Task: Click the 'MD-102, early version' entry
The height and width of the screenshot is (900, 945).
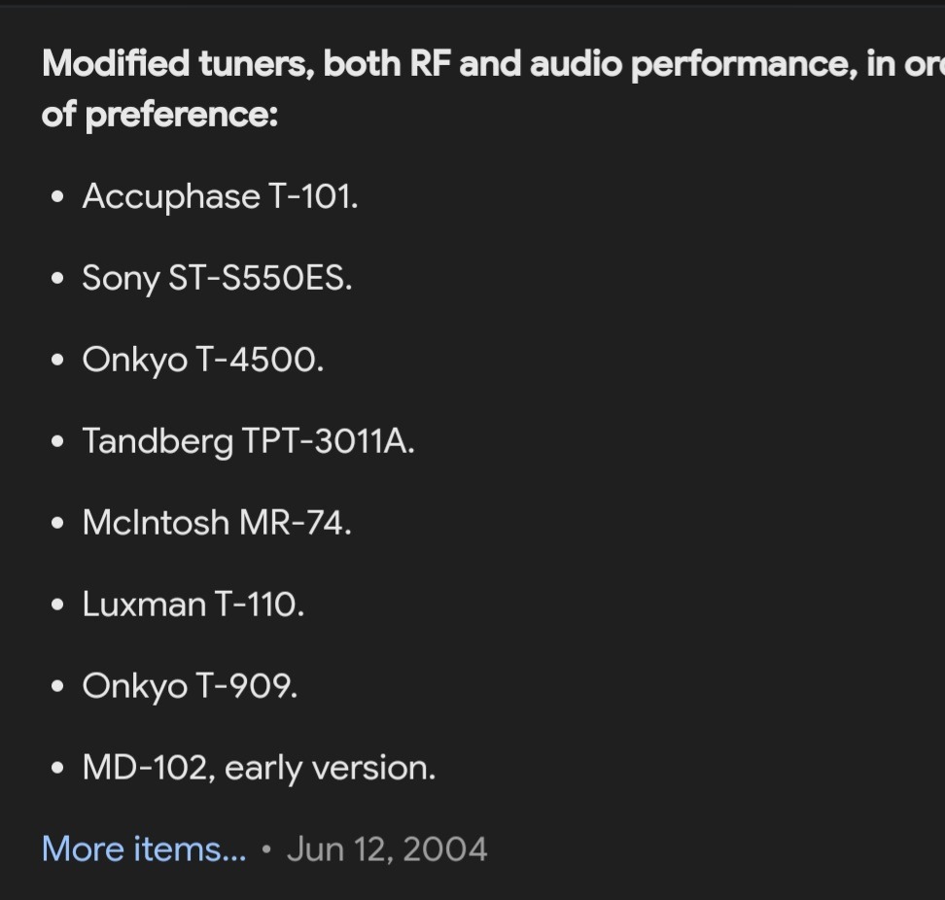Action: (259, 768)
